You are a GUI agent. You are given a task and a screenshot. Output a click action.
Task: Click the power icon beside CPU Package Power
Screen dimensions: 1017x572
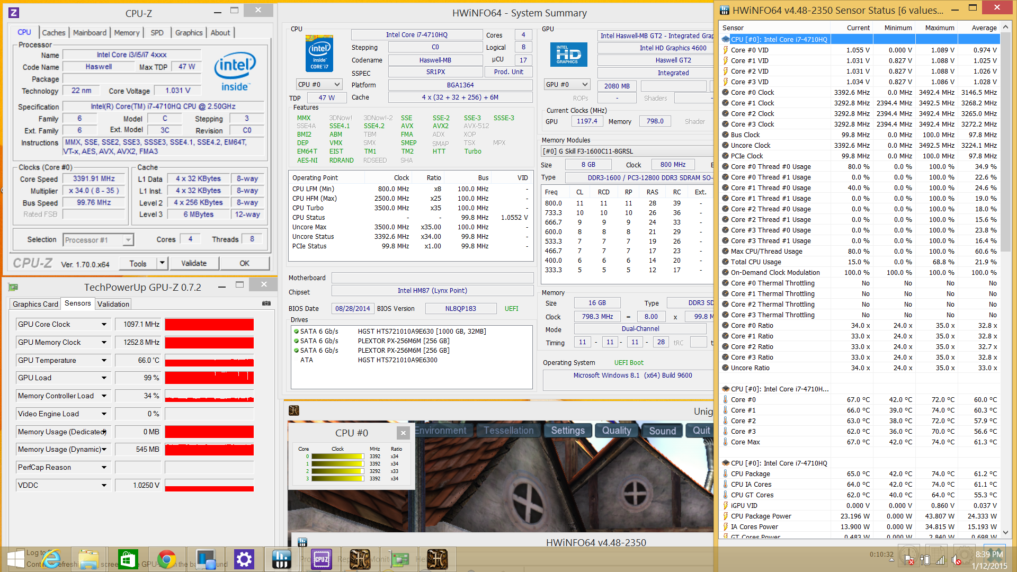click(x=726, y=516)
